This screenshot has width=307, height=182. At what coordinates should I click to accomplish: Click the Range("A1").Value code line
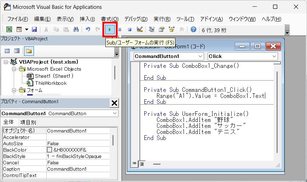pos(210,96)
